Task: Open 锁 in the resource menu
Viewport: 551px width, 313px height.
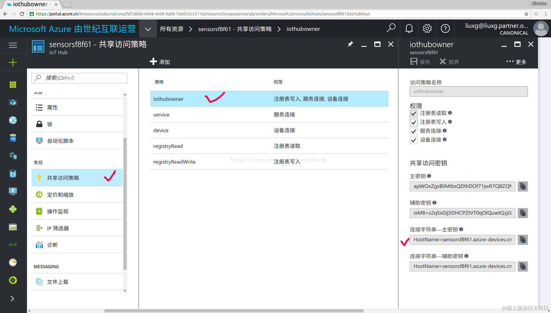Action: 77,124
